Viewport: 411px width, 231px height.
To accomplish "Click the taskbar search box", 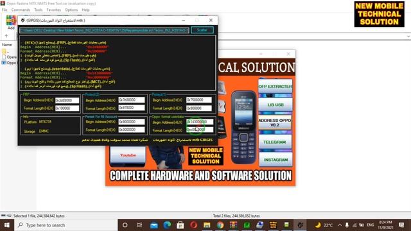I will (x=66, y=225).
